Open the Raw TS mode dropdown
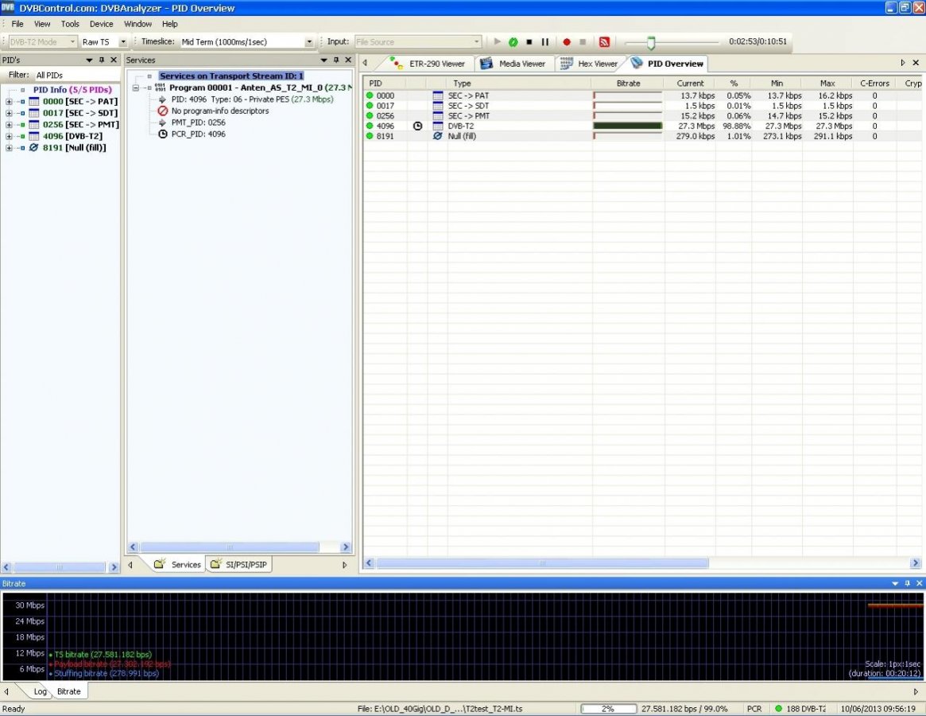 pyautogui.click(x=123, y=42)
